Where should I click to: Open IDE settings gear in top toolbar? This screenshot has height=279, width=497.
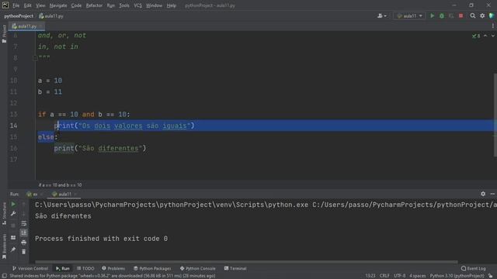point(482,15)
